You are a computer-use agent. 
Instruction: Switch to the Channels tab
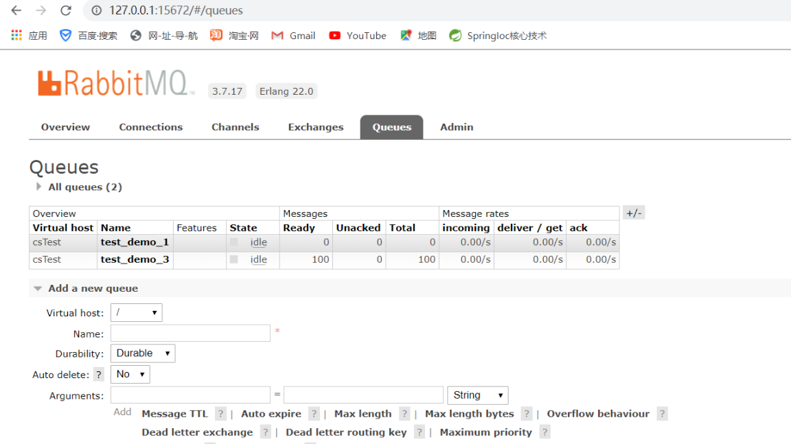tap(235, 127)
